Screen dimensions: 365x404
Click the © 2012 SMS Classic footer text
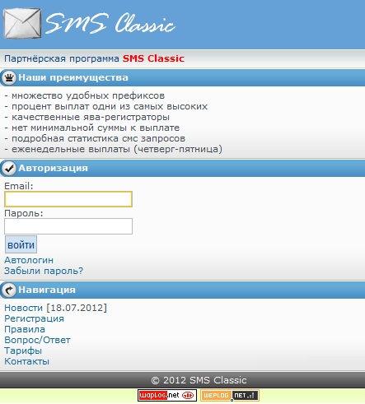(x=199, y=380)
